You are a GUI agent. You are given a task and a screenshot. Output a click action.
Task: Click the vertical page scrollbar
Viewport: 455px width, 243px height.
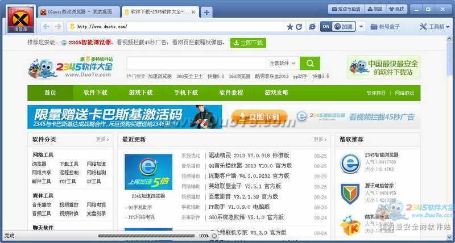coord(449,136)
